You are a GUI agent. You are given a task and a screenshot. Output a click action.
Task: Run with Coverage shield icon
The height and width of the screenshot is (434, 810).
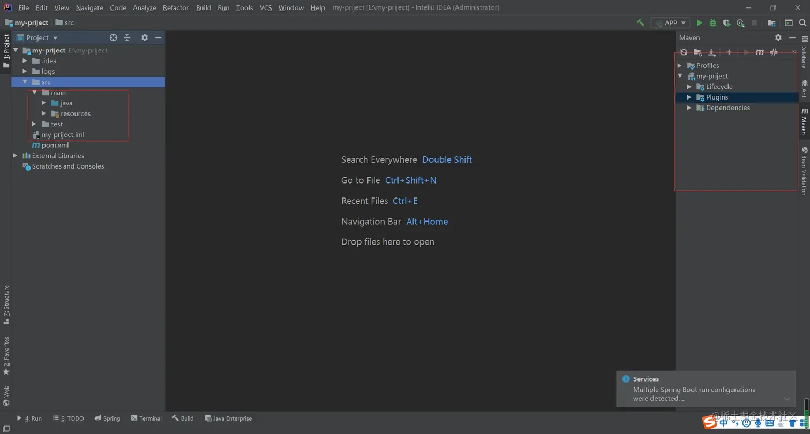click(x=726, y=23)
